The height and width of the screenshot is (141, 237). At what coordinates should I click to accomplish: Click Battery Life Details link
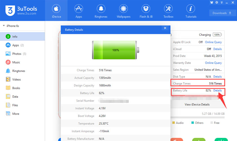(x=217, y=91)
